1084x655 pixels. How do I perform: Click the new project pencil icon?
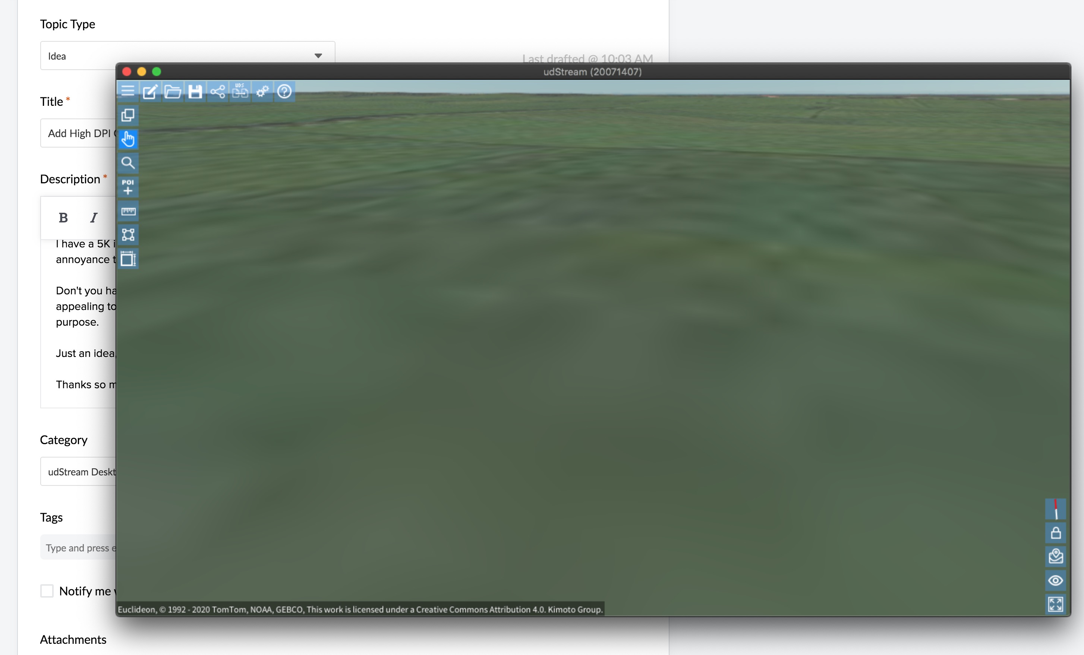150,91
